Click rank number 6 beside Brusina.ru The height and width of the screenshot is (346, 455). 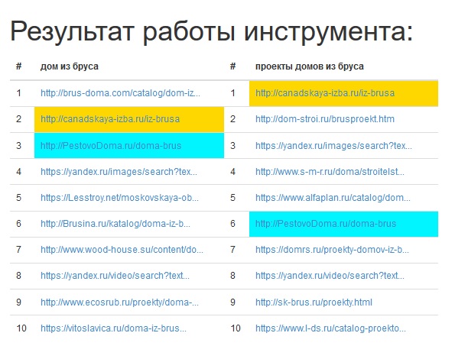(19, 224)
